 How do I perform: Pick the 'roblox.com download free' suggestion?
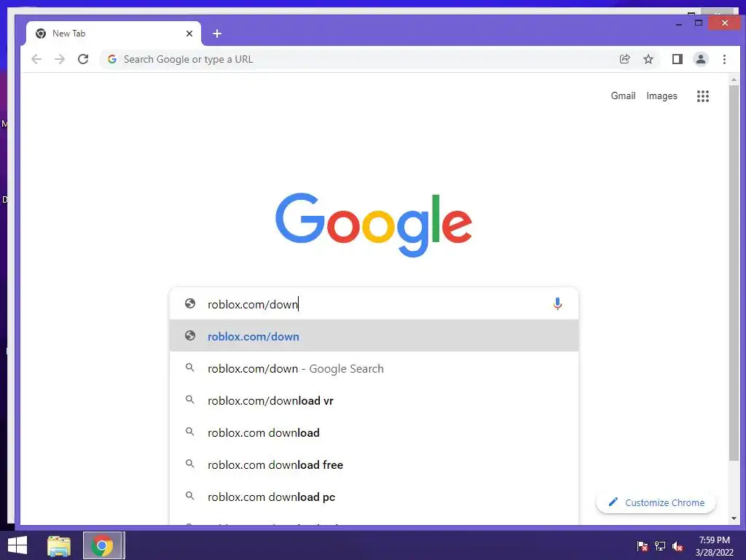tap(374, 464)
